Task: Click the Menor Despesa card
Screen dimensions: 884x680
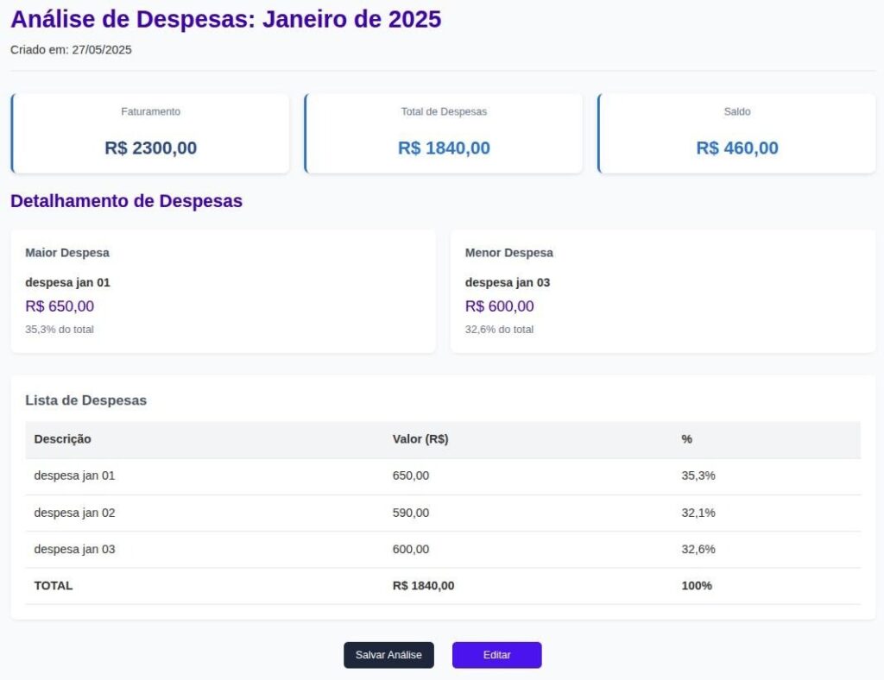Action: pyautogui.click(x=662, y=291)
